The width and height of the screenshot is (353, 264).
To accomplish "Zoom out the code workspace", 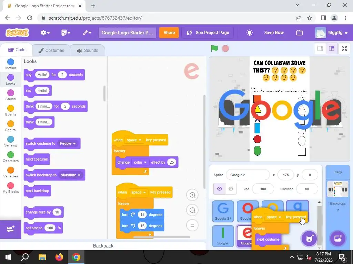I will (192, 210).
